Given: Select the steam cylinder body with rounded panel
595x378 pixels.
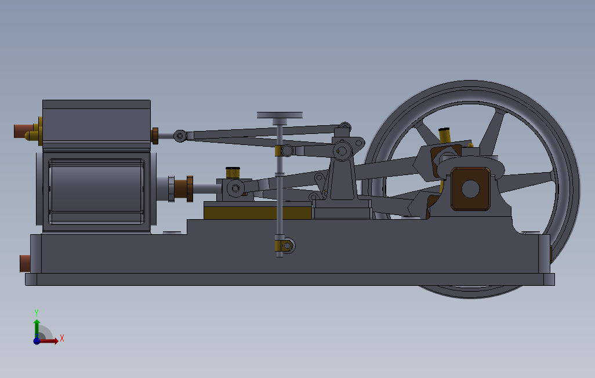Looking at the screenshot, I should point(96,192).
